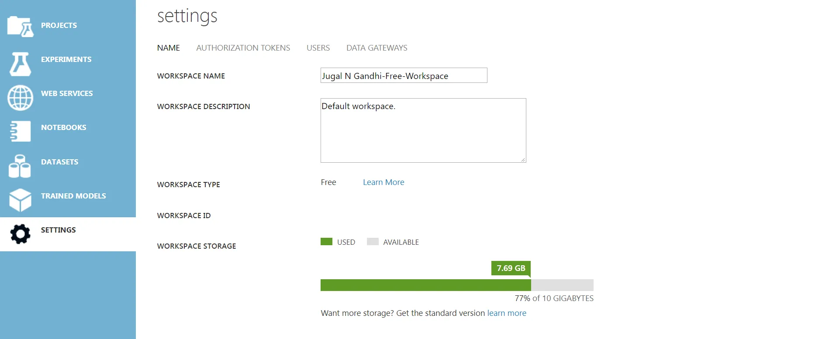Navigate to DATASETS label
The width and height of the screenshot is (829, 339).
pos(60,162)
